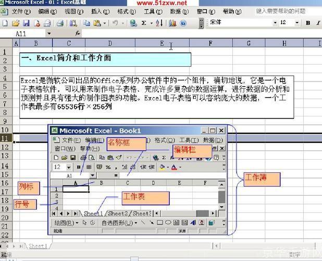322x261 pixels.
Task: Sort ascending with the A-Z arrow icon
Action: point(159,23)
